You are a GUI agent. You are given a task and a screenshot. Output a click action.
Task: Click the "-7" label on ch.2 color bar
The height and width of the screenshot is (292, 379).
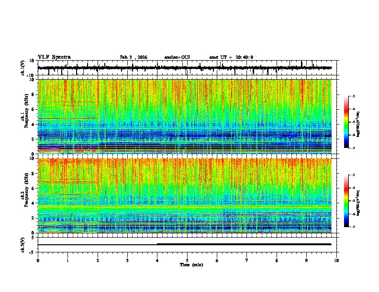click(353, 227)
